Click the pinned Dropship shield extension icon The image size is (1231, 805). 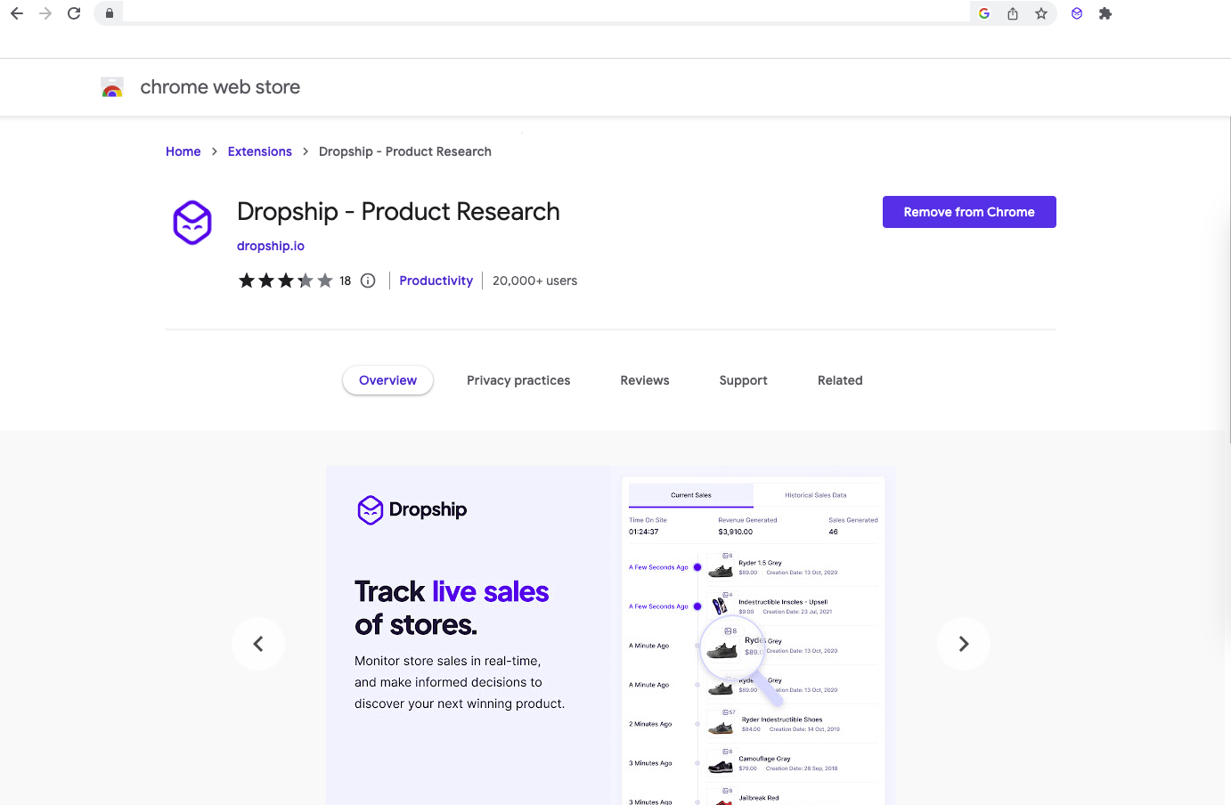click(1076, 13)
